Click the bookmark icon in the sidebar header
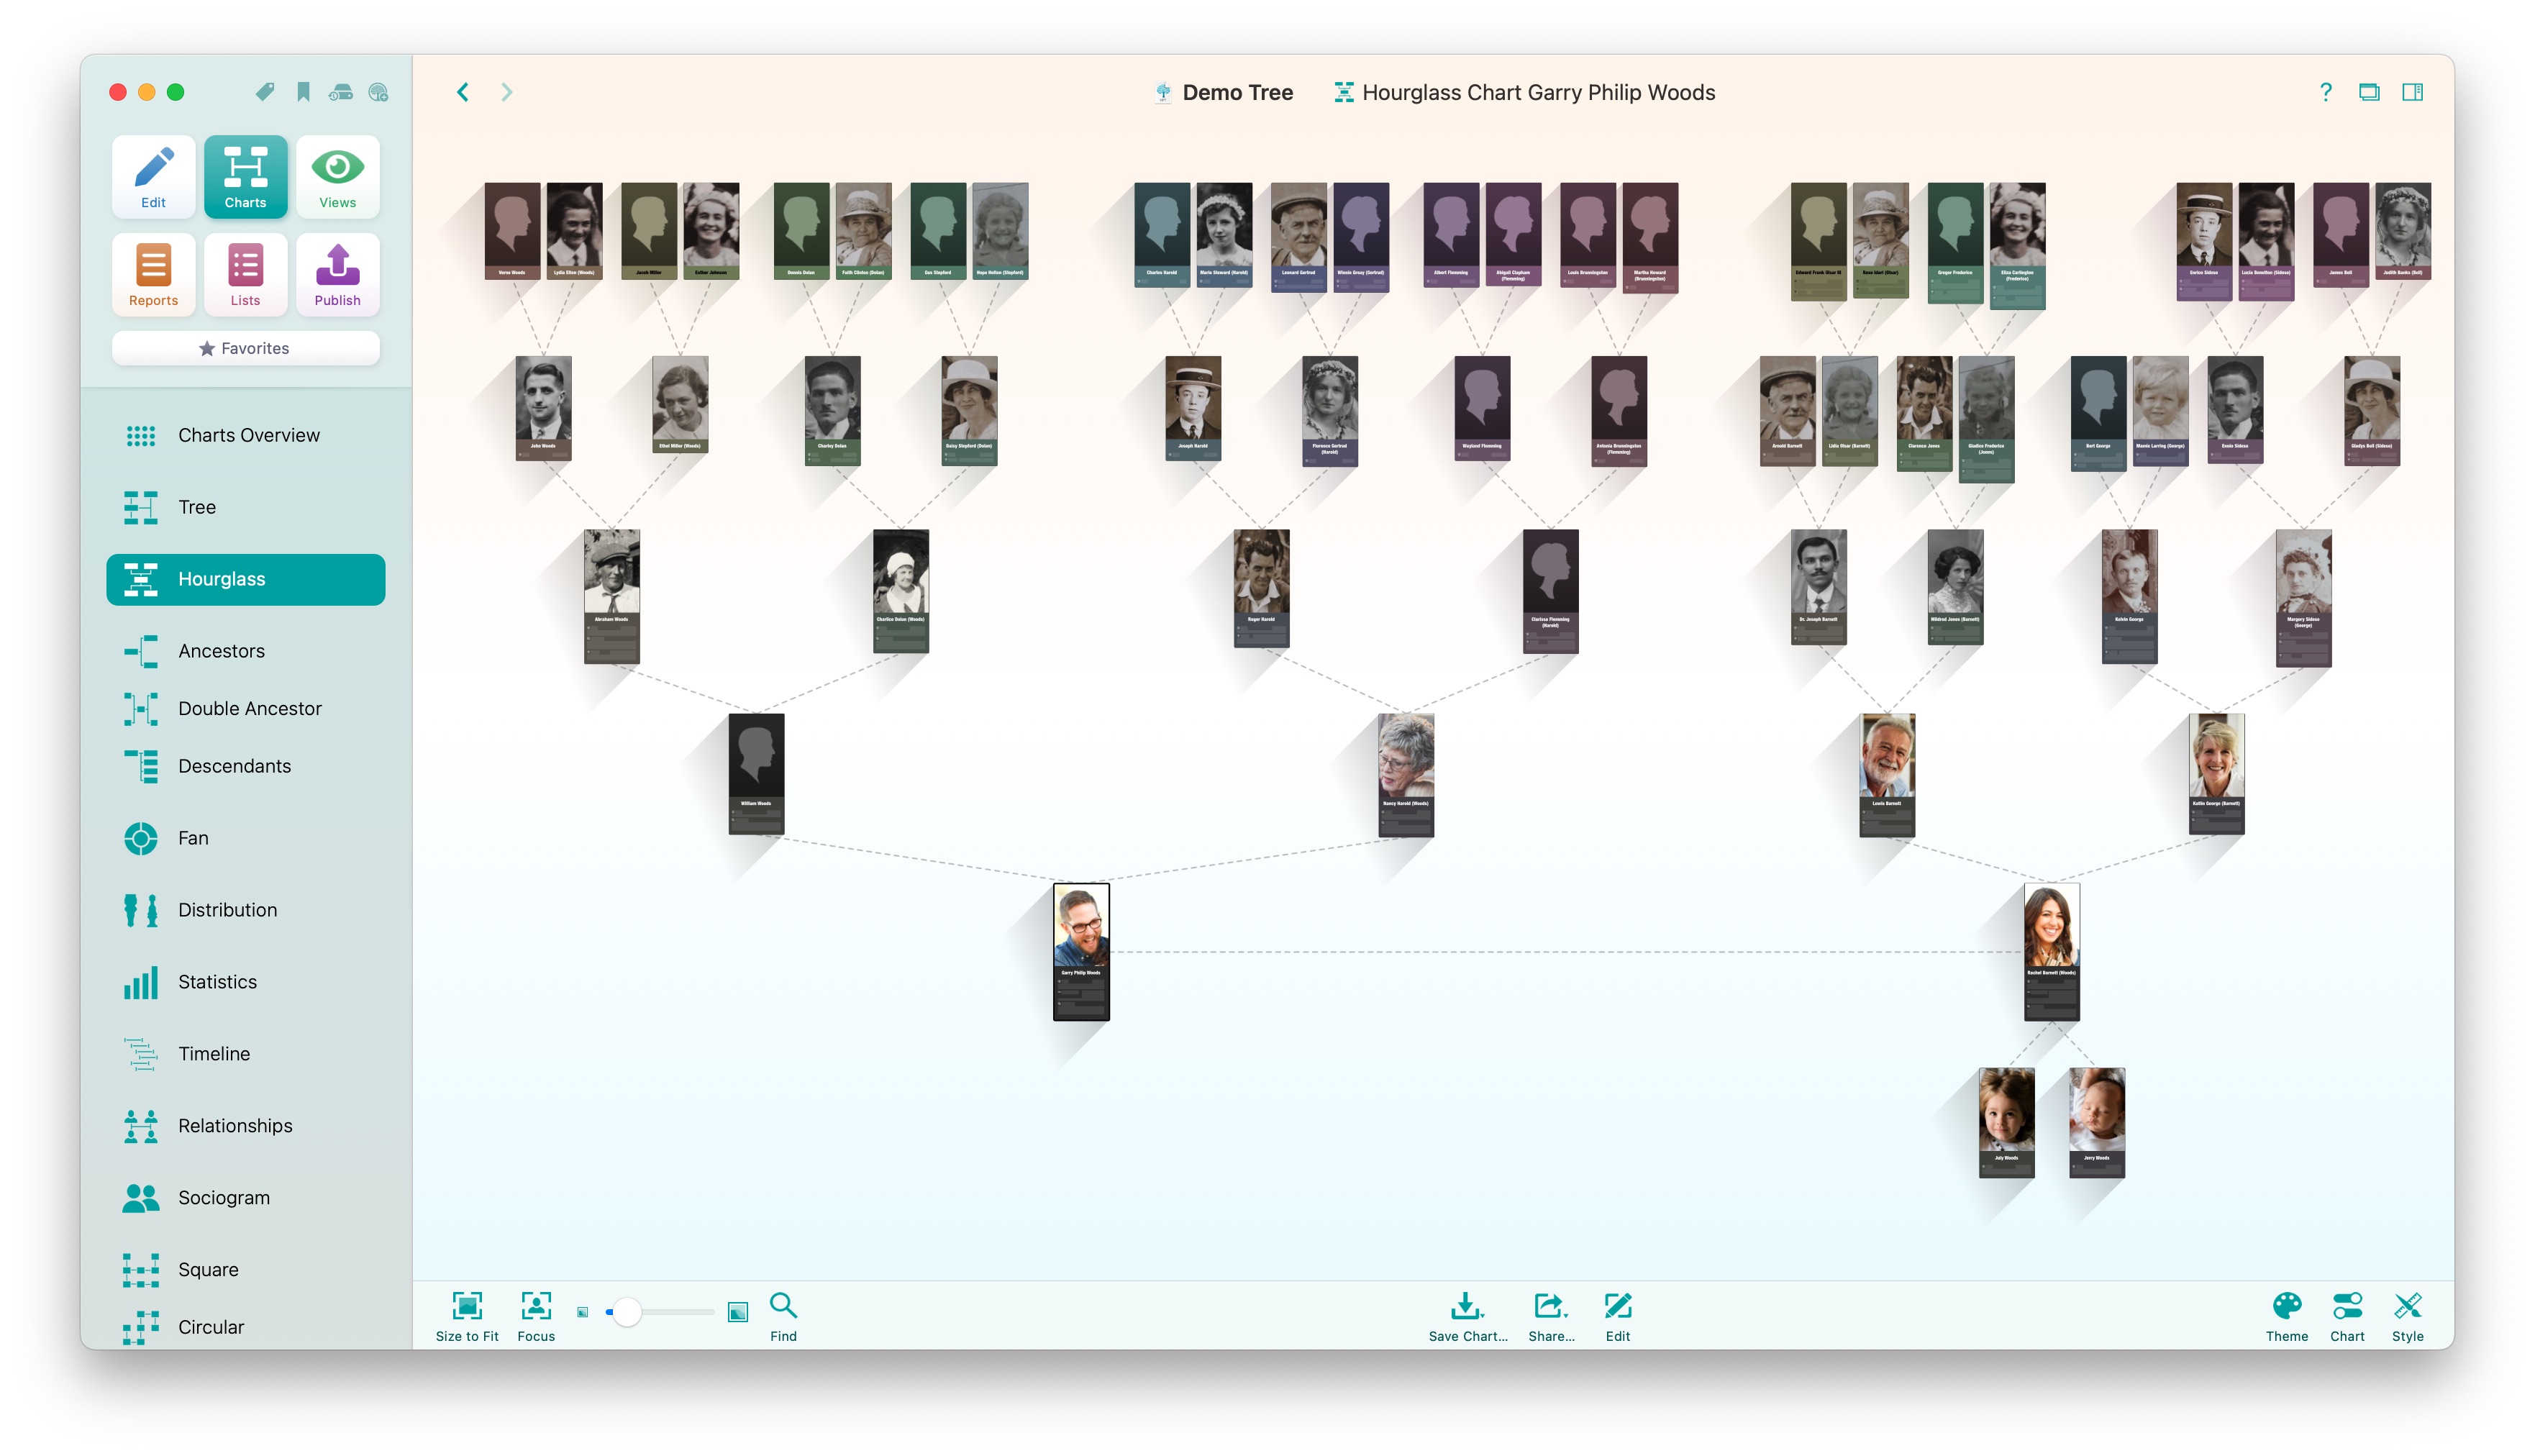Viewport: 2535px width, 1456px height. (303, 92)
